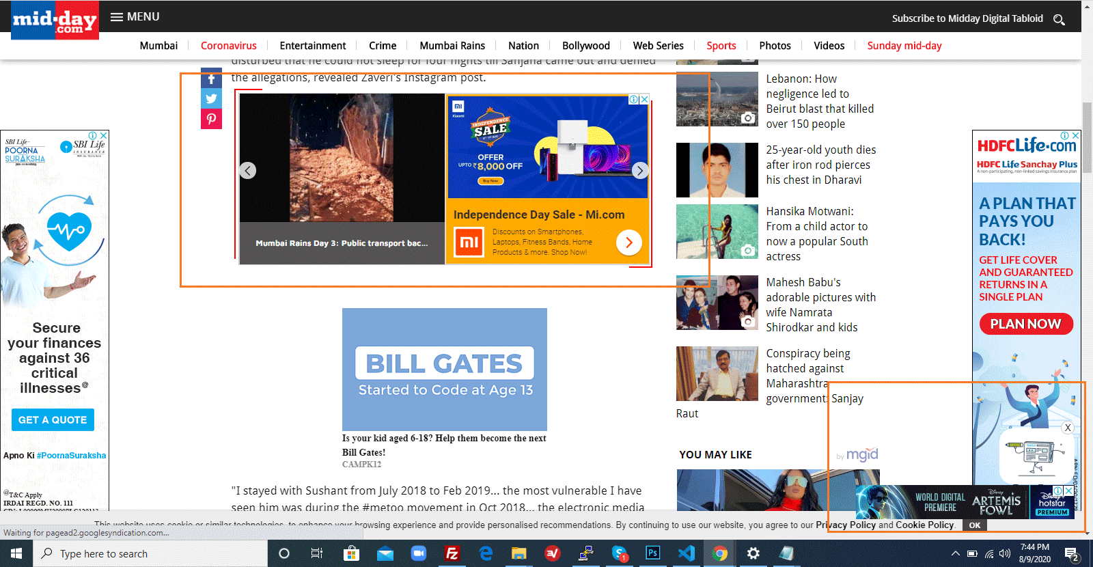Select the Crime nav item
This screenshot has width=1093, height=567.
[x=383, y=46]
